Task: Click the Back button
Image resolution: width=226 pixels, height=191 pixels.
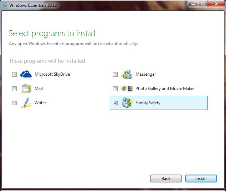Action: (166, 179)
